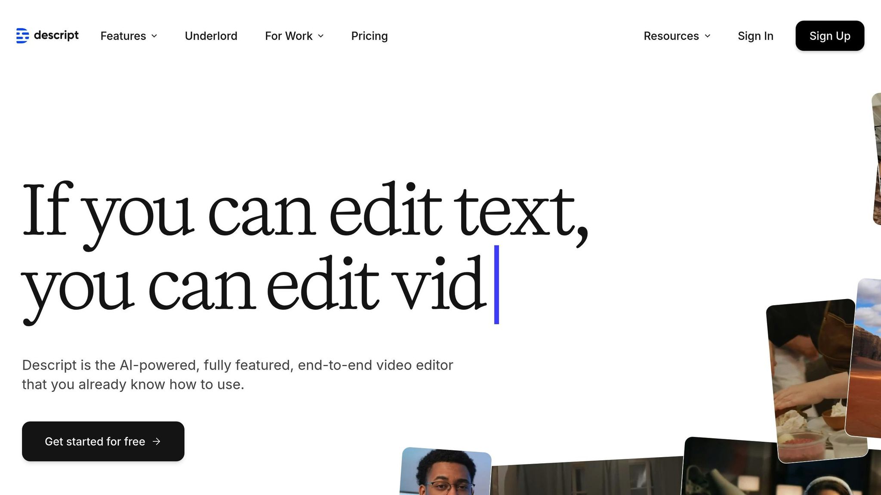This screenshot has width=881, height=495.
Task: Go to the Underlord page
Action: click(x=211, y=36)
